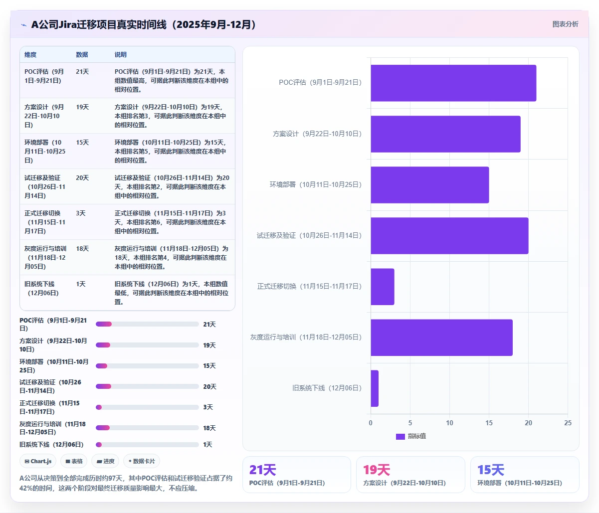The height and width of the screenshot is (513, 599).
Task: Click table cell 试迁移及验证（10月26日-11月14日）
Action: click(45, 186)
